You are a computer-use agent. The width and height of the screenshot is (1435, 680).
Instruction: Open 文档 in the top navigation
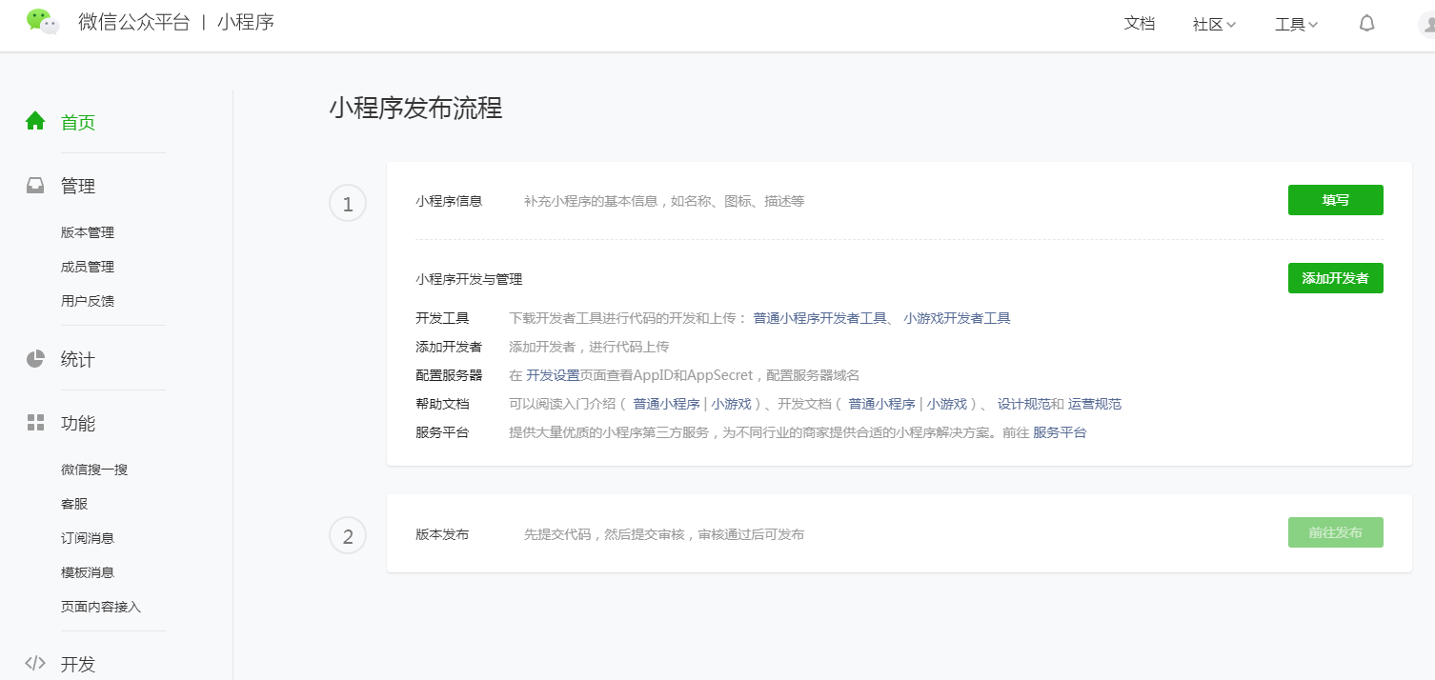click(x=1140, y=24)
